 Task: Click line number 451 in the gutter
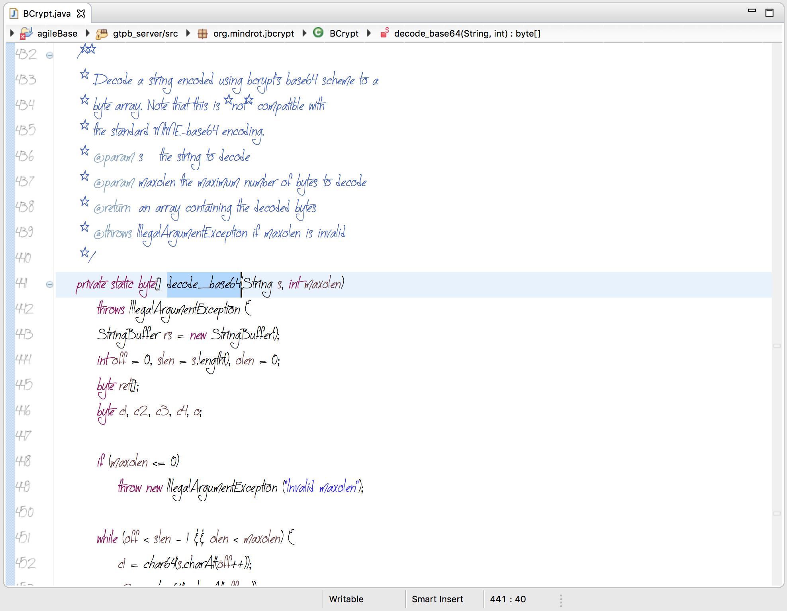23,537
